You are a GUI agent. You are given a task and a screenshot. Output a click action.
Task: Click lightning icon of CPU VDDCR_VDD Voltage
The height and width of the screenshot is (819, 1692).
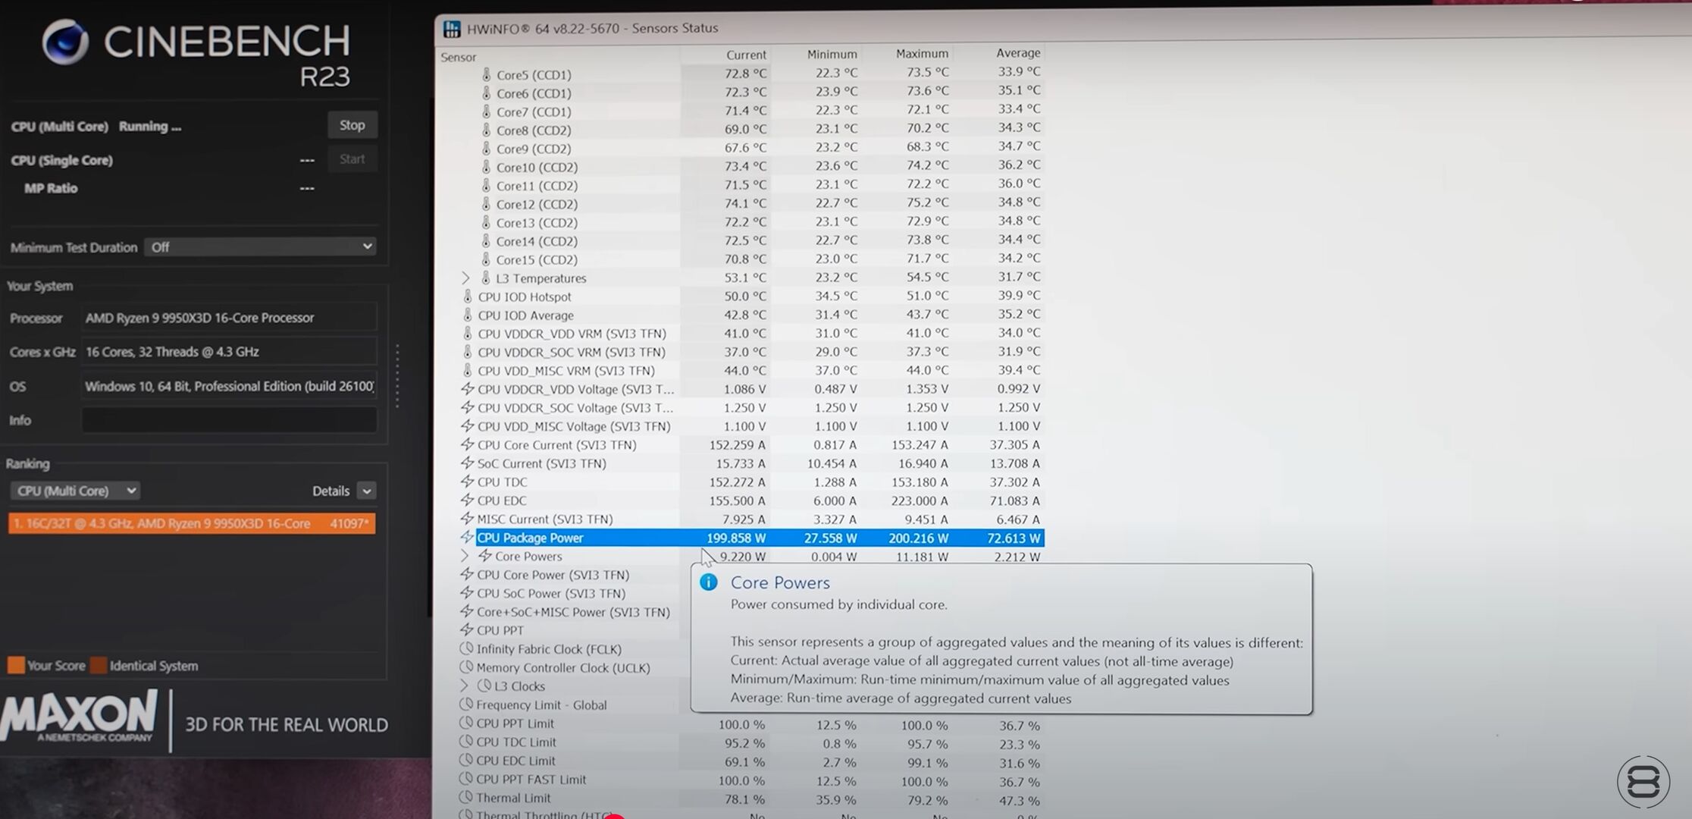click(x=468, y=388)
